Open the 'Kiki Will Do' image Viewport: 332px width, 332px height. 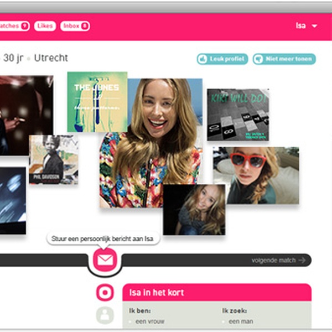click(238, 115)
